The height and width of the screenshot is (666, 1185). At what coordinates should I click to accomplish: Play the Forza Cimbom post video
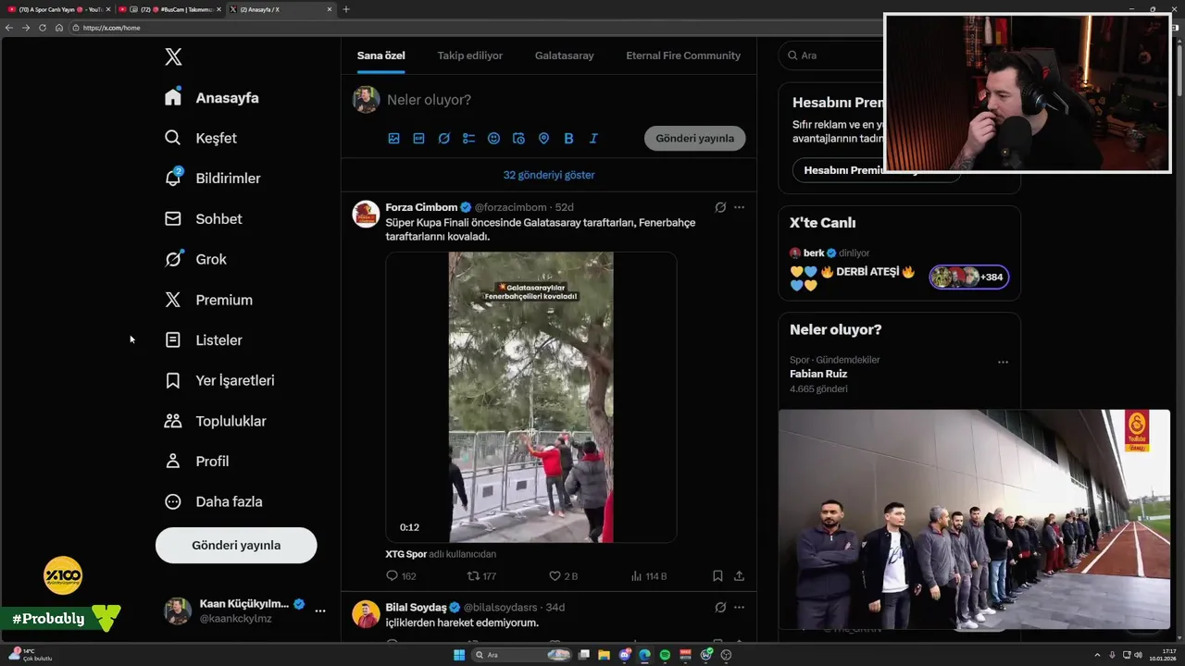coord(530,397)
